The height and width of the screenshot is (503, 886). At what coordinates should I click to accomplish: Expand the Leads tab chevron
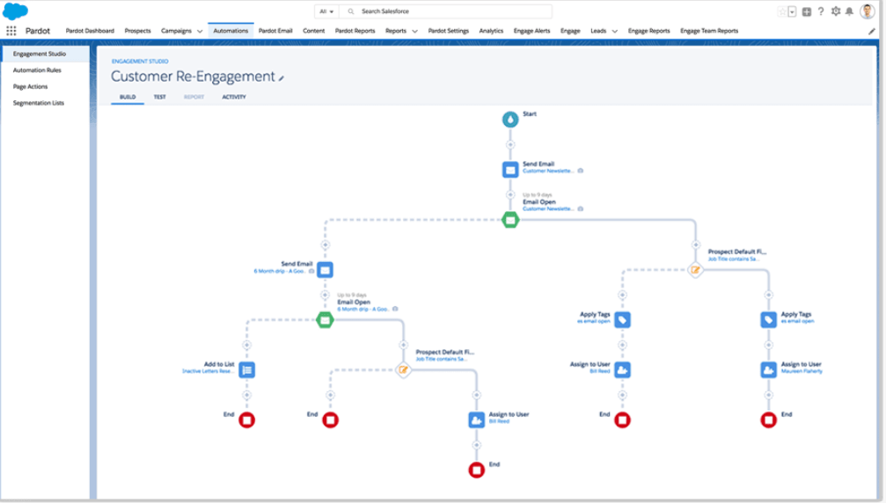[615, 32]
